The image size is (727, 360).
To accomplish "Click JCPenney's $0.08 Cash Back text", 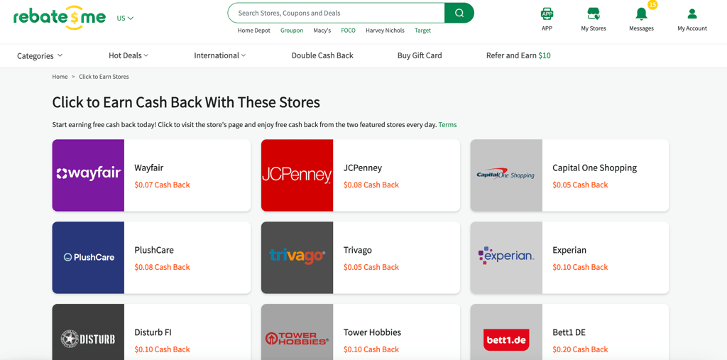I will click(371, 185).
